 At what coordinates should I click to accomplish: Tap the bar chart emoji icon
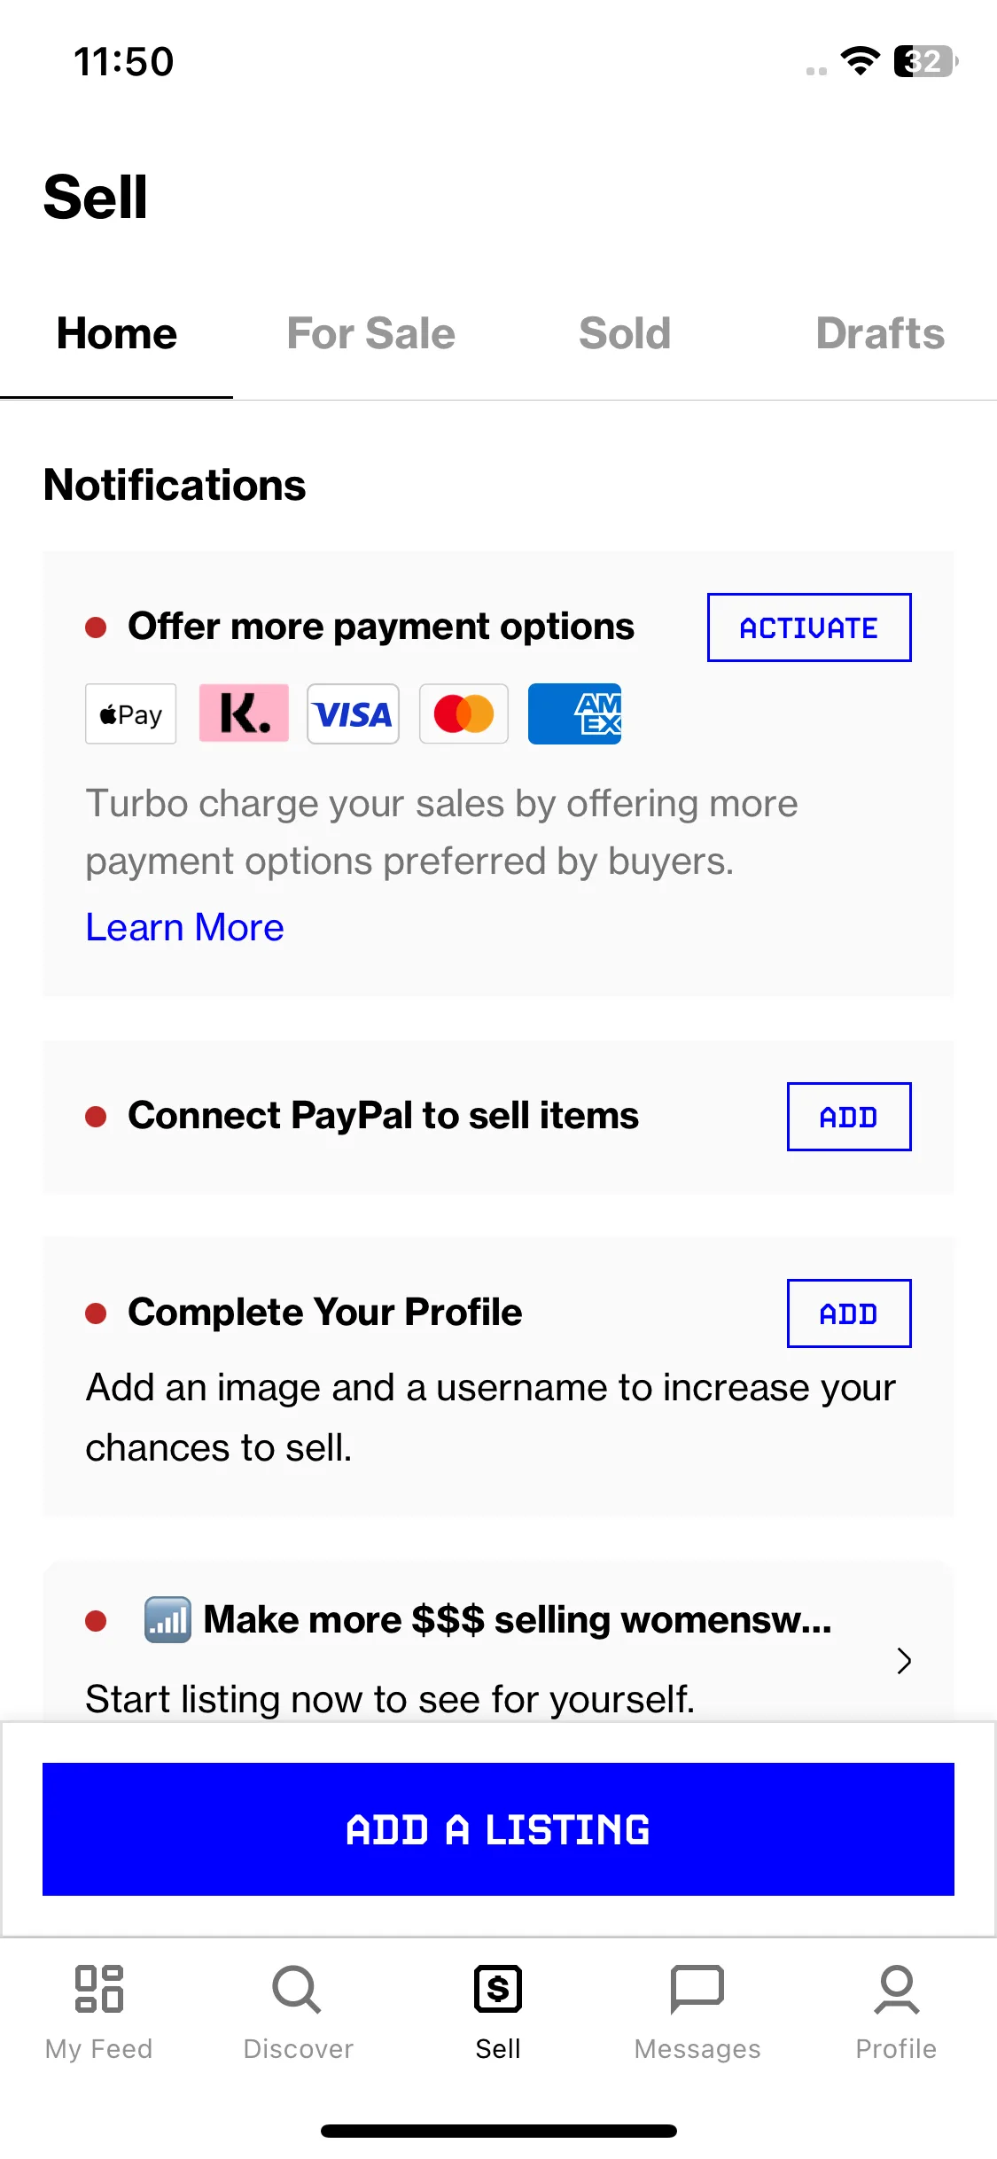tap(167, 1620)
